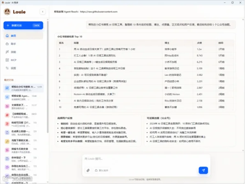Open the 首页 home page

point(23,36)
